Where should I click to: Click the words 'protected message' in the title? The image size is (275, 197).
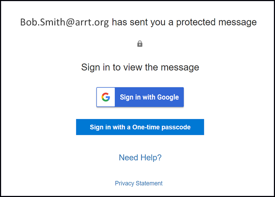click(217, 22)
